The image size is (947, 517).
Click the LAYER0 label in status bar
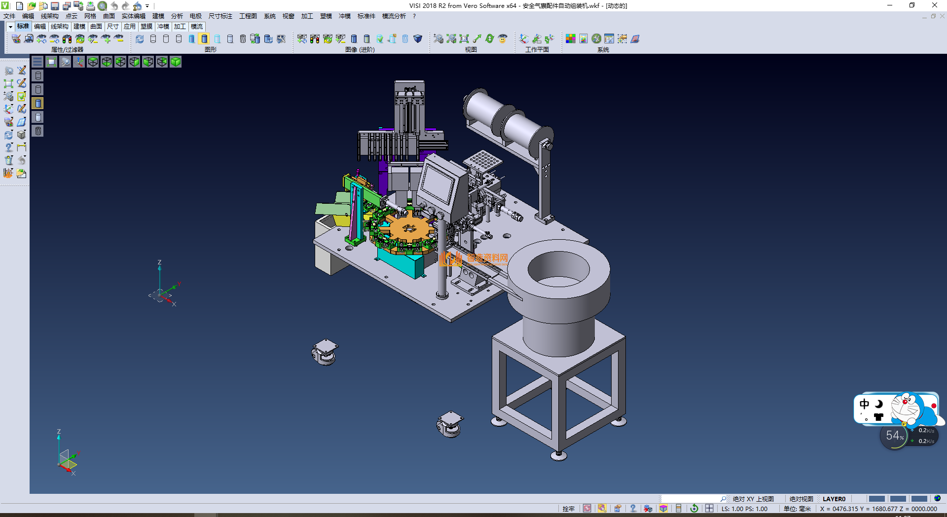click(834, 499)
